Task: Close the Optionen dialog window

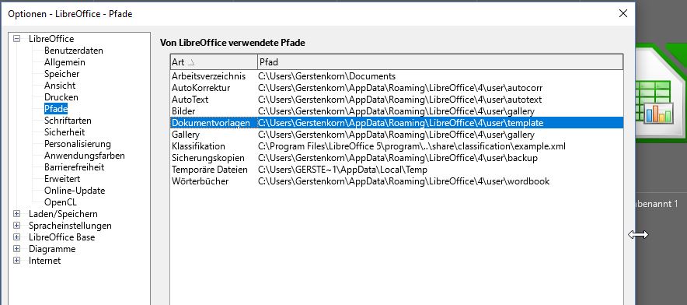Action: click(622, 13)
